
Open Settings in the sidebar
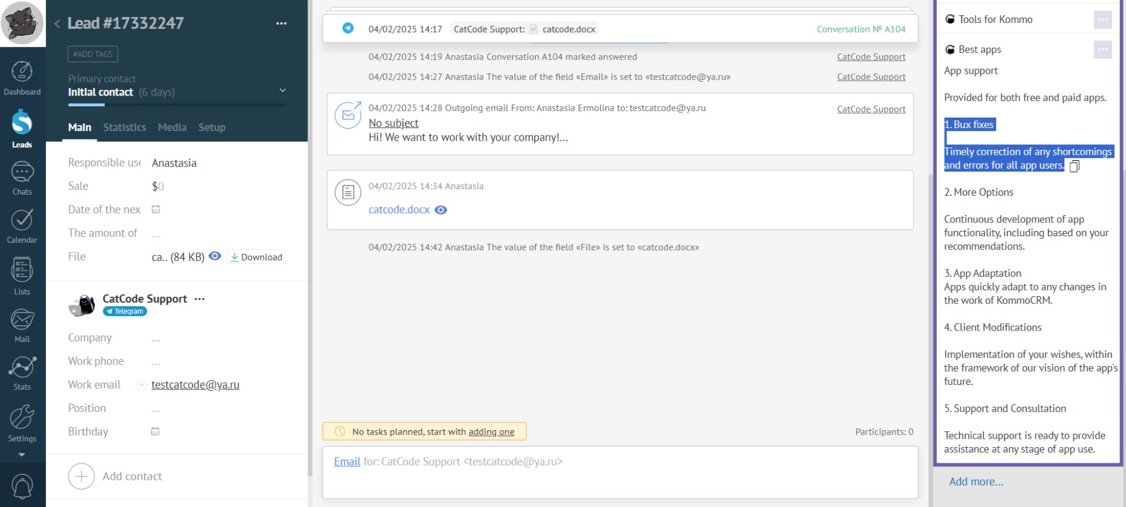point(22,423)
